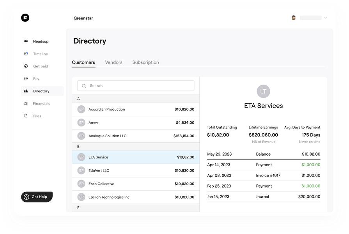Switch to the Vendors tab

click(x=114, y=62)
